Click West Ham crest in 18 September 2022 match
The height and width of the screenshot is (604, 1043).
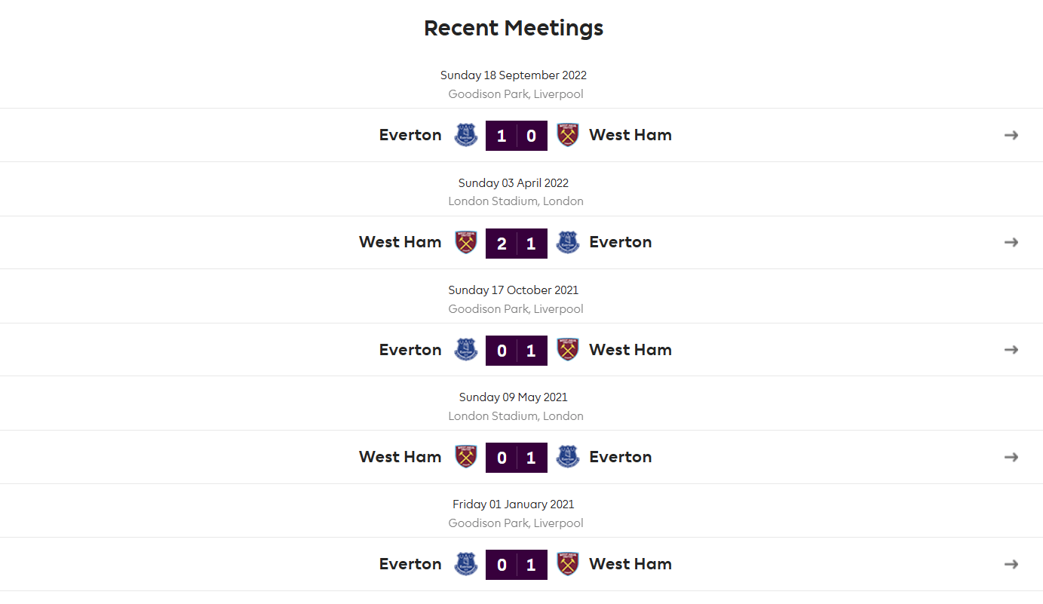click(568, 135)
